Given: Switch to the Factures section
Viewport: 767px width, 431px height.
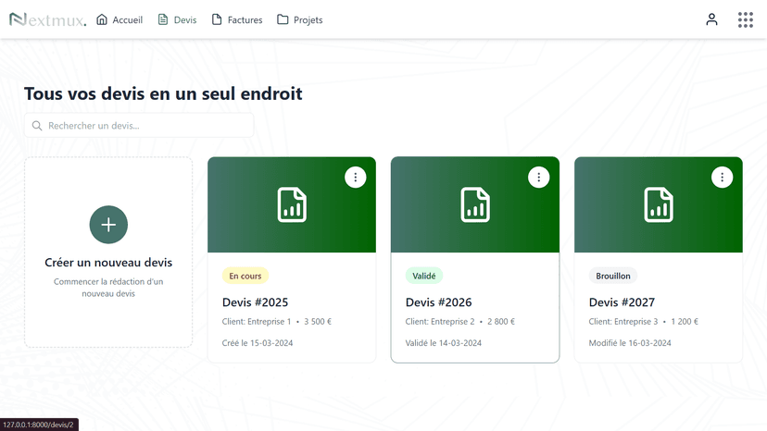Looking at the screenshot, I should click(236, 19).
